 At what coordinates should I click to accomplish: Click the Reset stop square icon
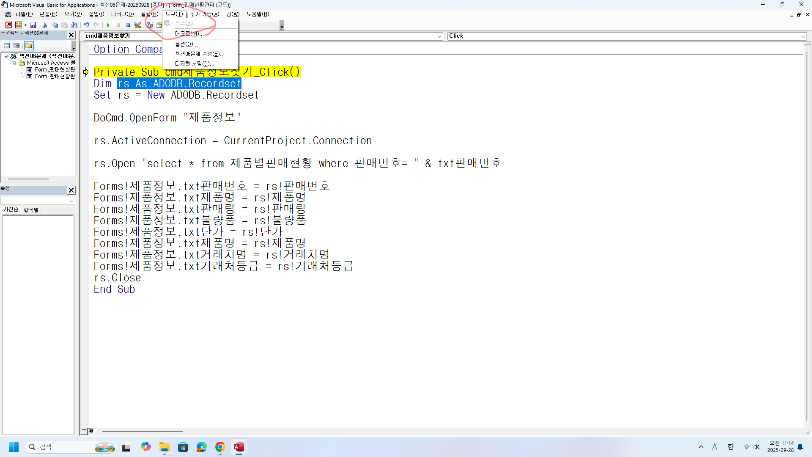(128, 25)
